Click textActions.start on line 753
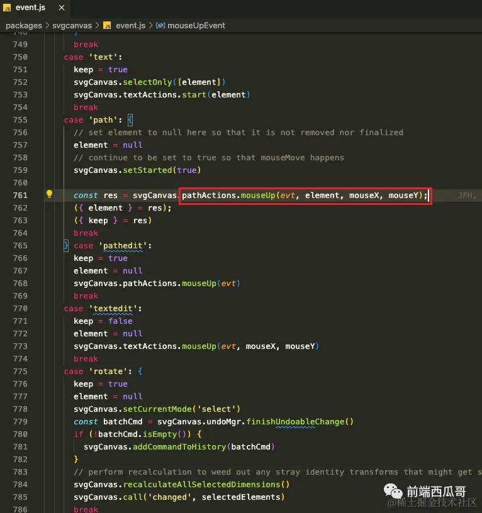The height and width of the screenshot is (513, 482). click(x=165, y=95)
